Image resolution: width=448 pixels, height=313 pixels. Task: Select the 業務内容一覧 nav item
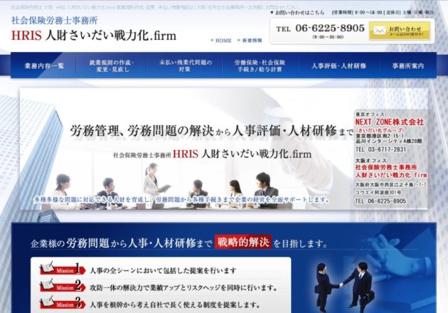44,65
